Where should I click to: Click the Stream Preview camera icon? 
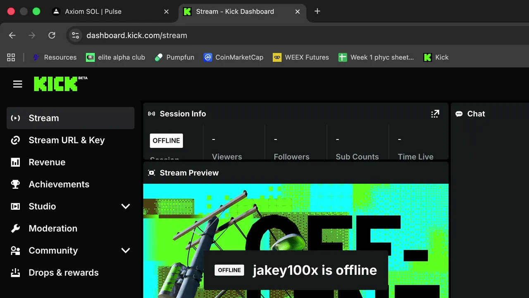[152, 173]
